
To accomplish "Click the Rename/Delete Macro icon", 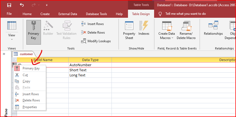I will 186,25.
